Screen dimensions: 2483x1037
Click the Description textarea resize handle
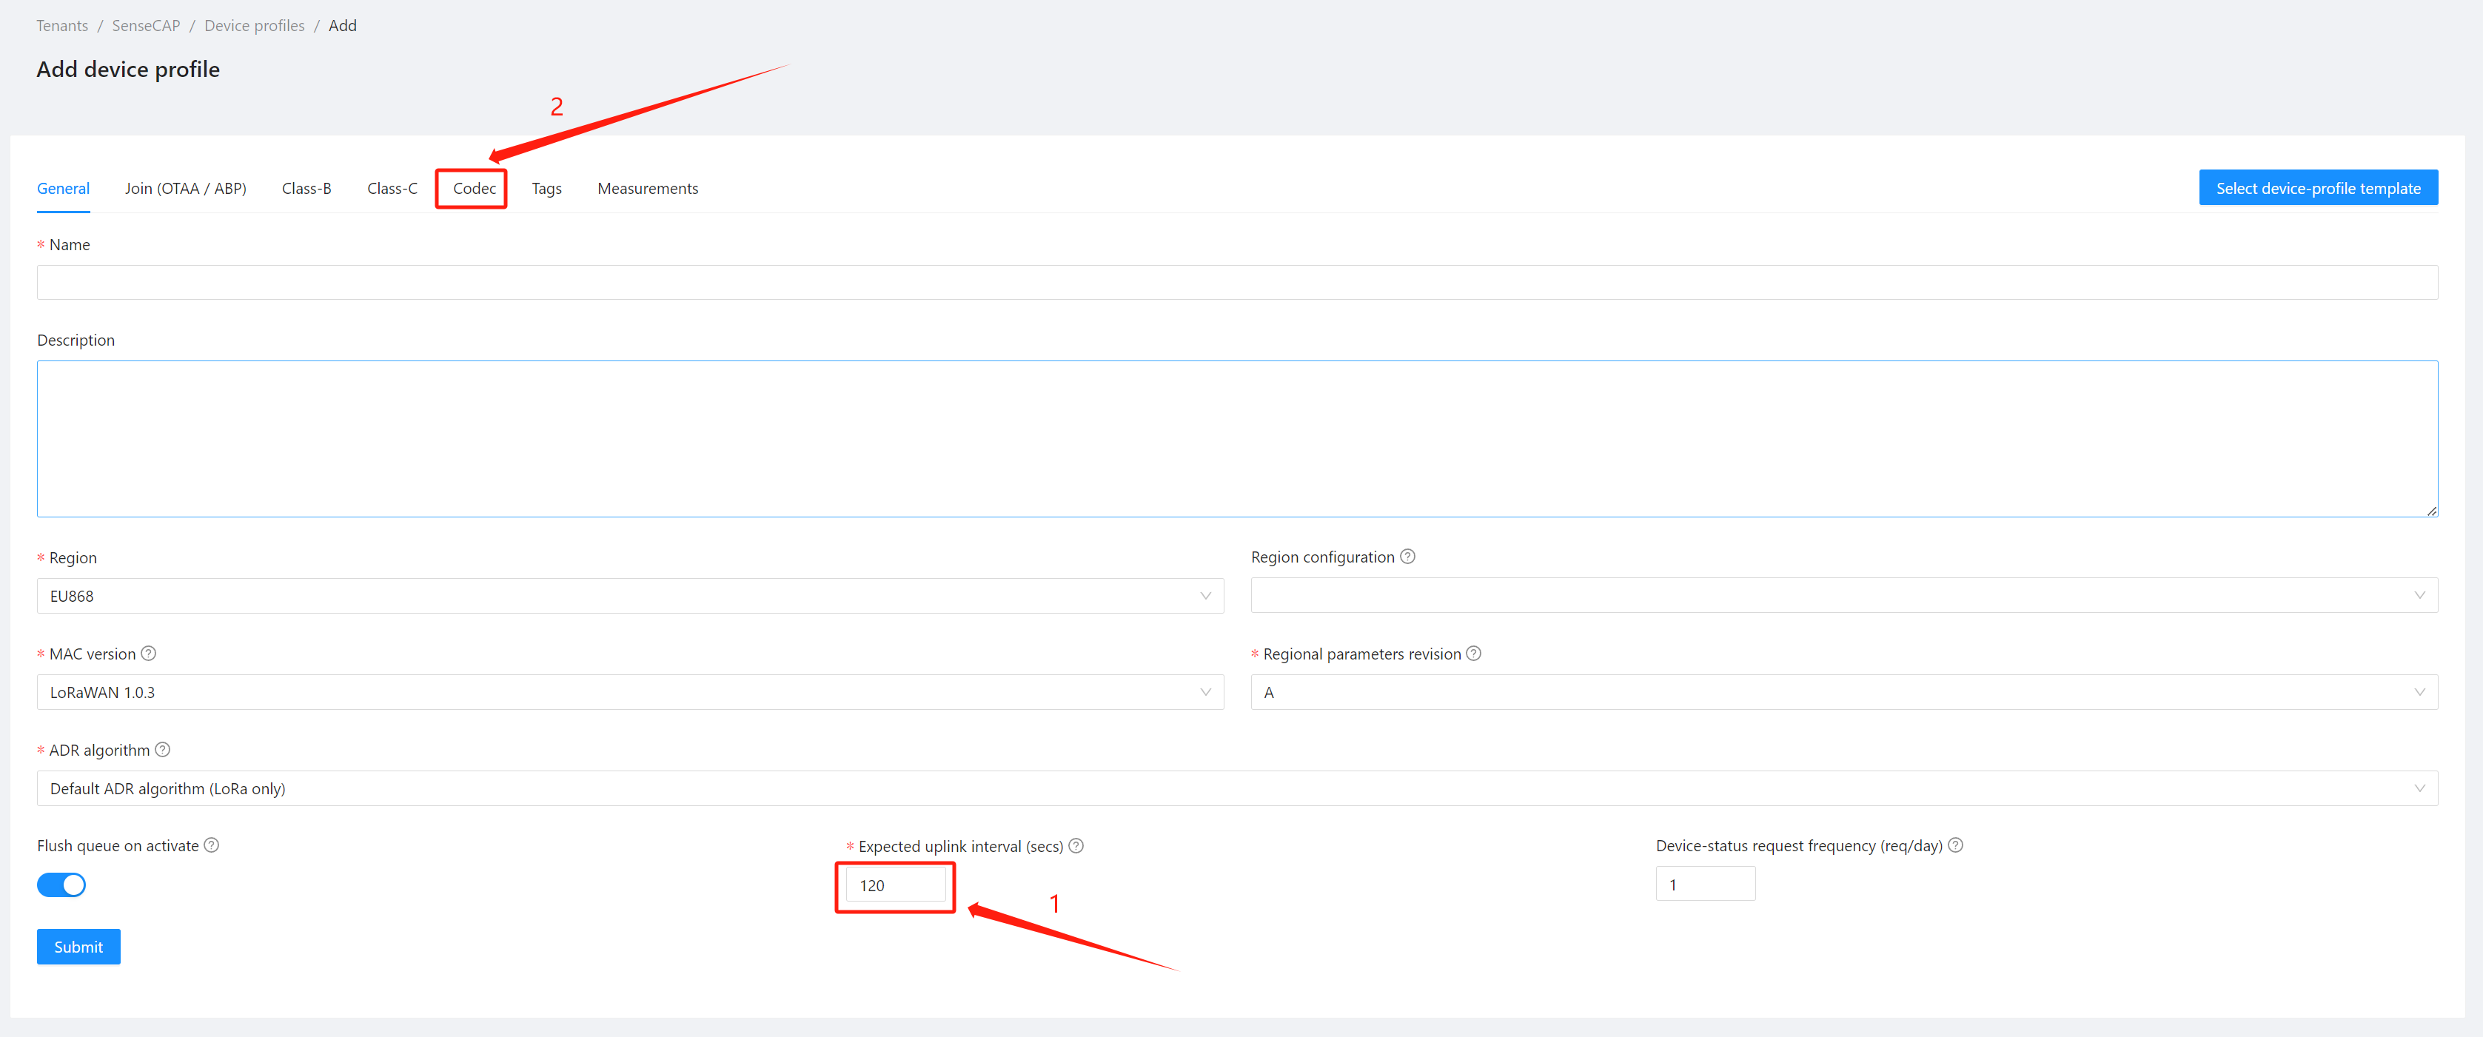coord(2432,511)
